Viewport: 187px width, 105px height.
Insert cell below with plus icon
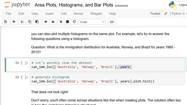pyautogui.click(x=14, y=22)
